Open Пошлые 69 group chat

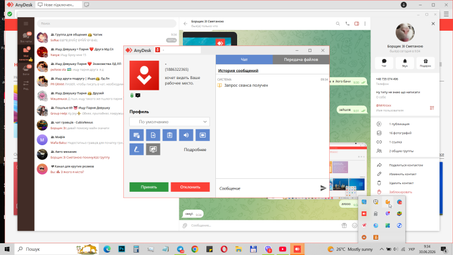(x=79, y=110)
